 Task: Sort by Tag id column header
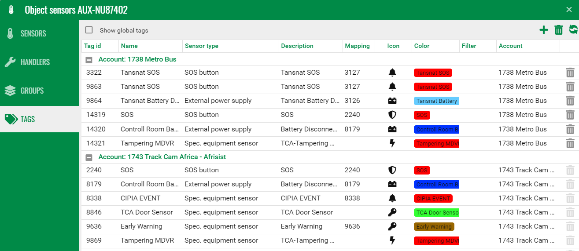pyautogui.click(x=92, y=46)
